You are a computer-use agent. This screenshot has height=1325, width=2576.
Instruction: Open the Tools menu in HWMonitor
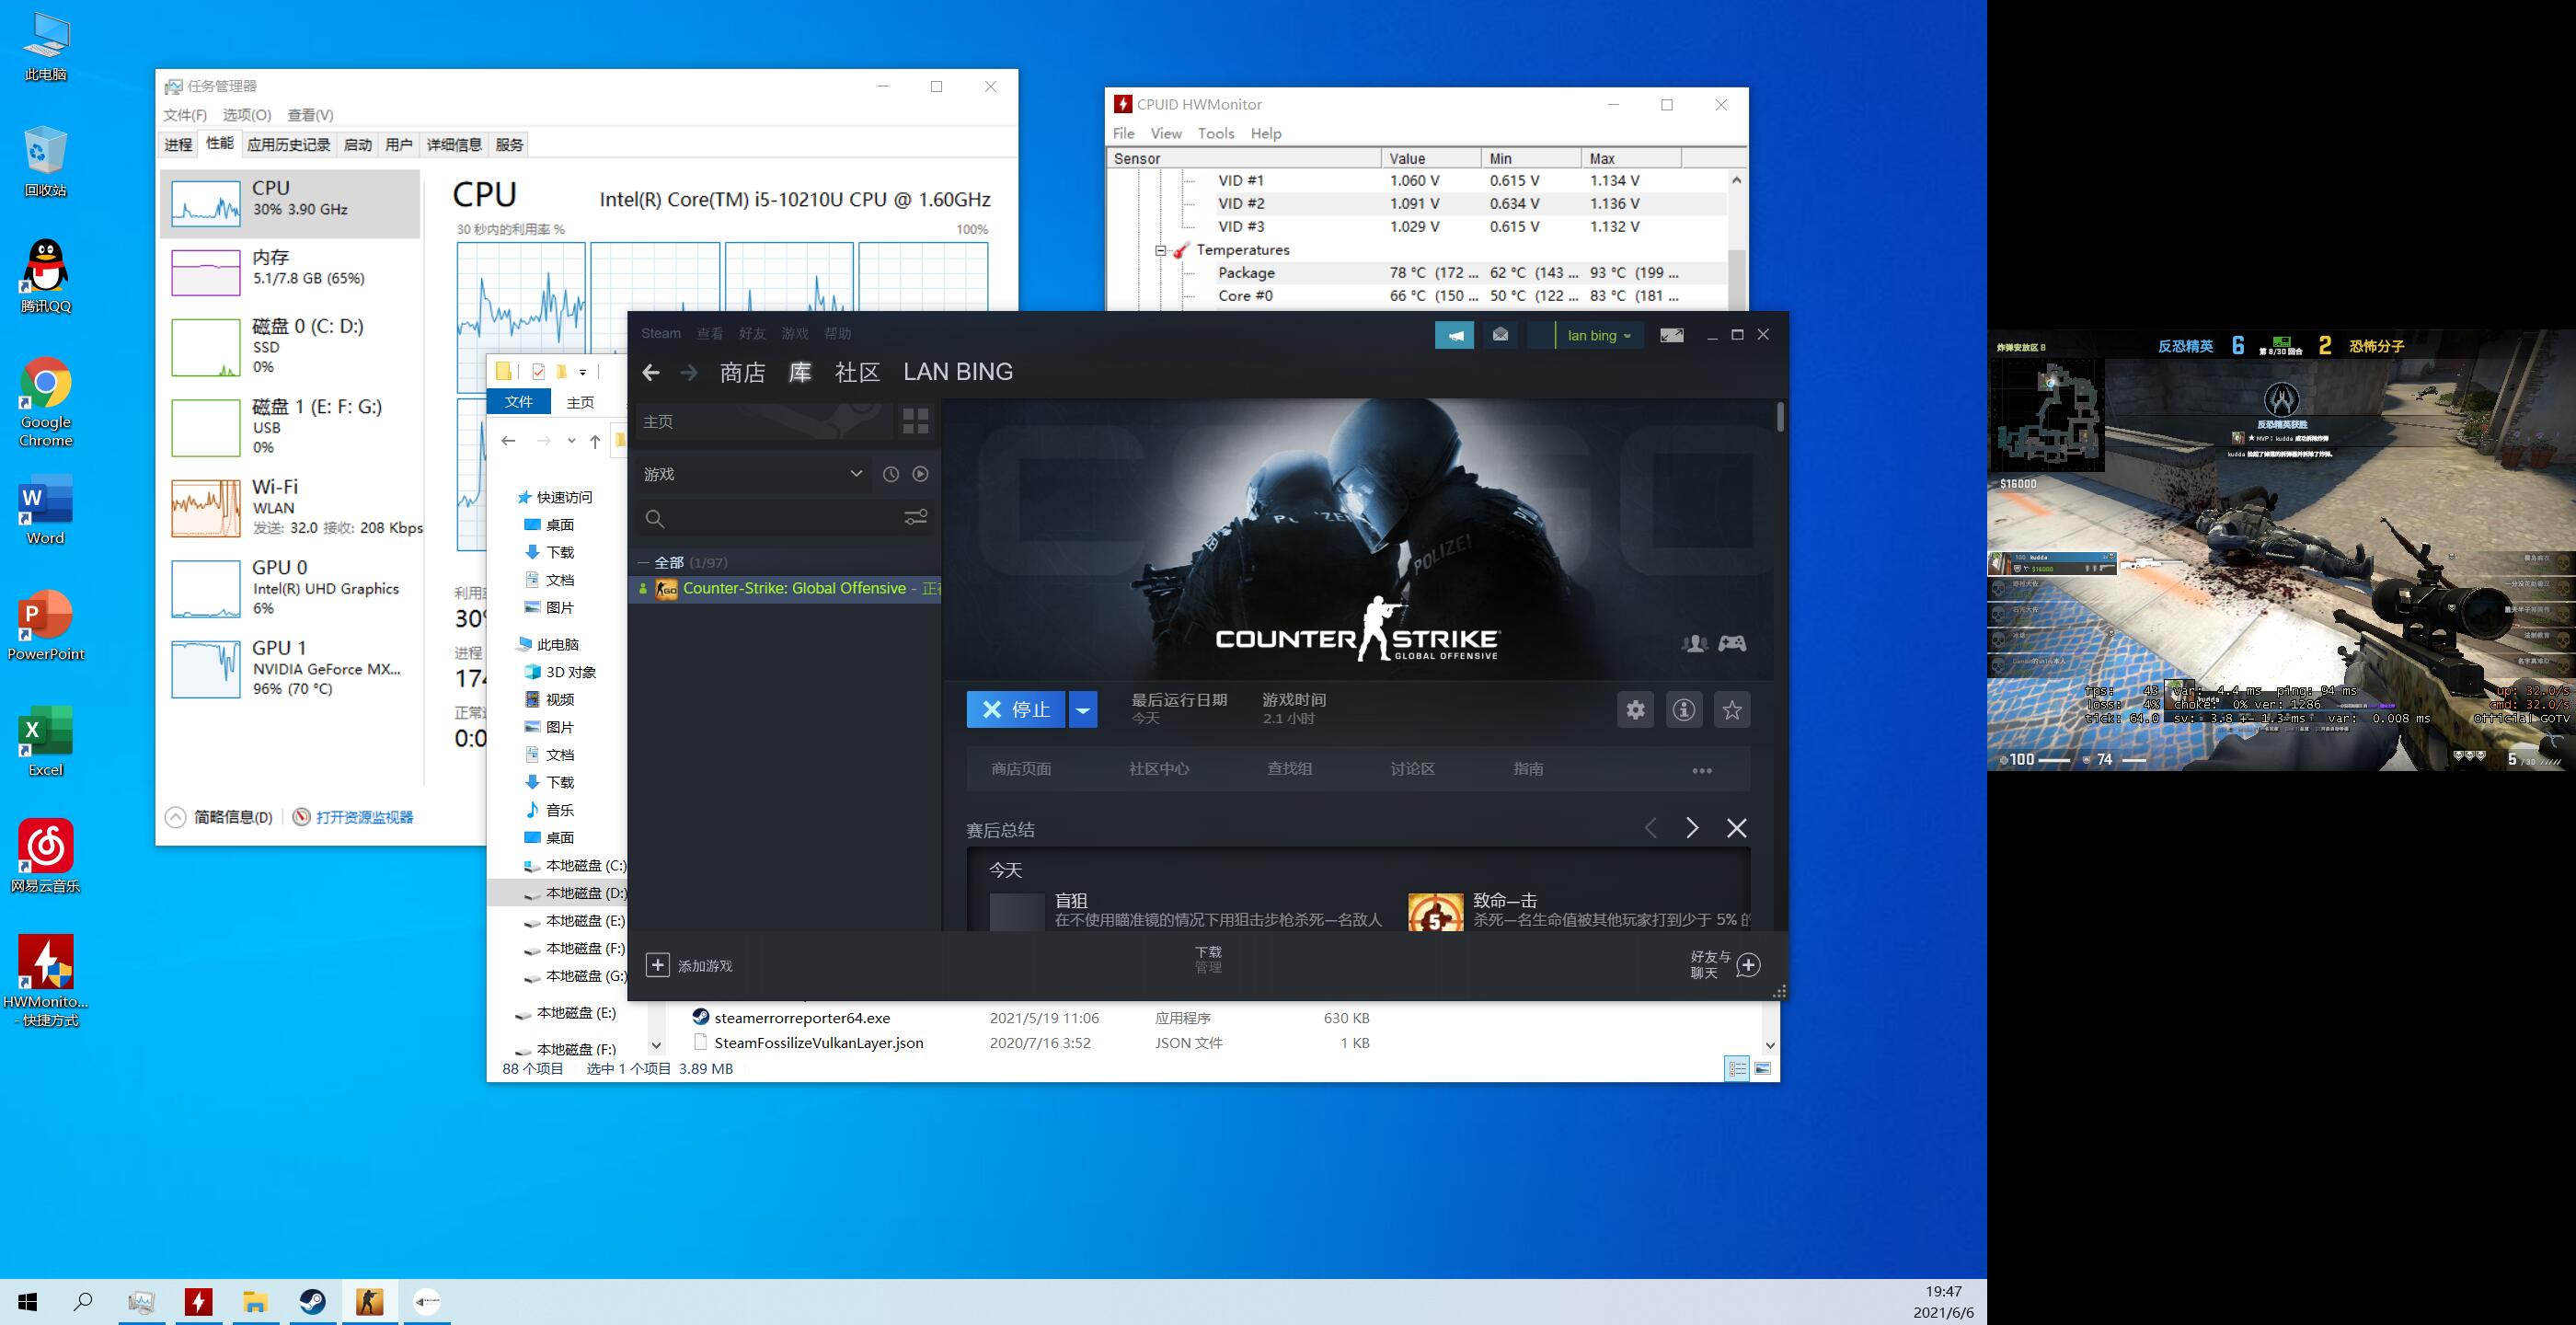[x=1215, y=133]
